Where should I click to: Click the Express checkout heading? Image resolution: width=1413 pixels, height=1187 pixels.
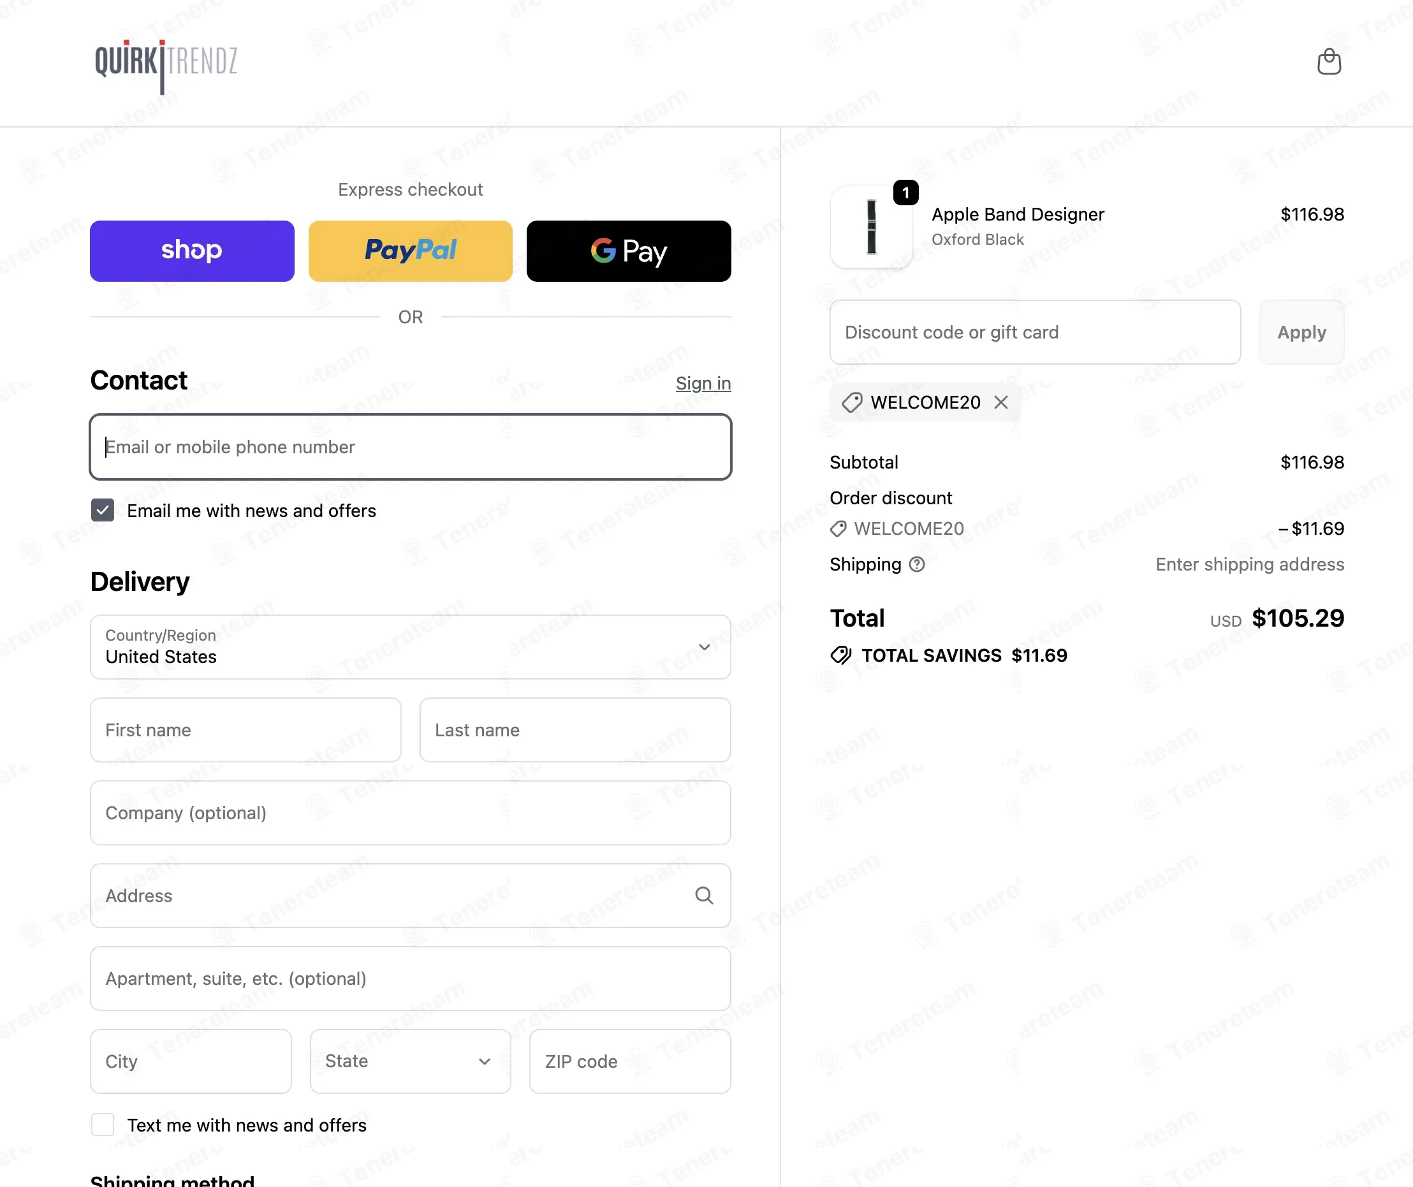[410, 190]
